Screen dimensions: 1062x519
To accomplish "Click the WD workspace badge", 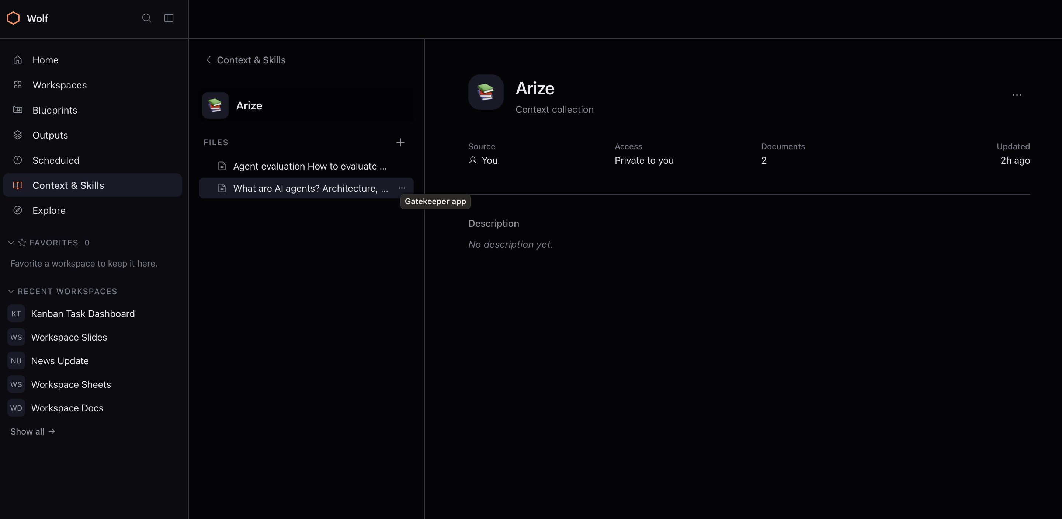I will (16, 408).
